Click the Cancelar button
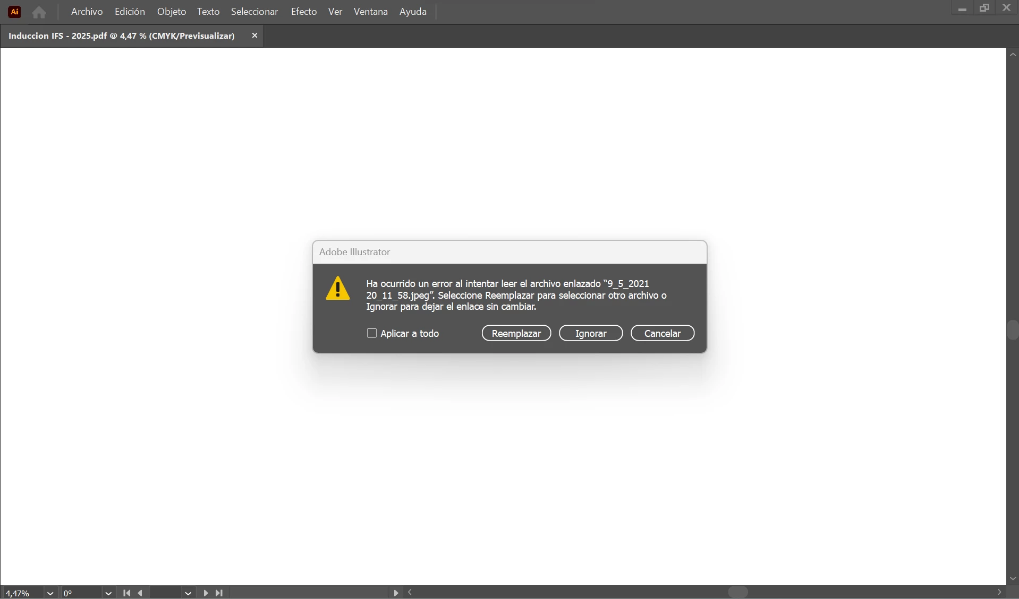 663,333
